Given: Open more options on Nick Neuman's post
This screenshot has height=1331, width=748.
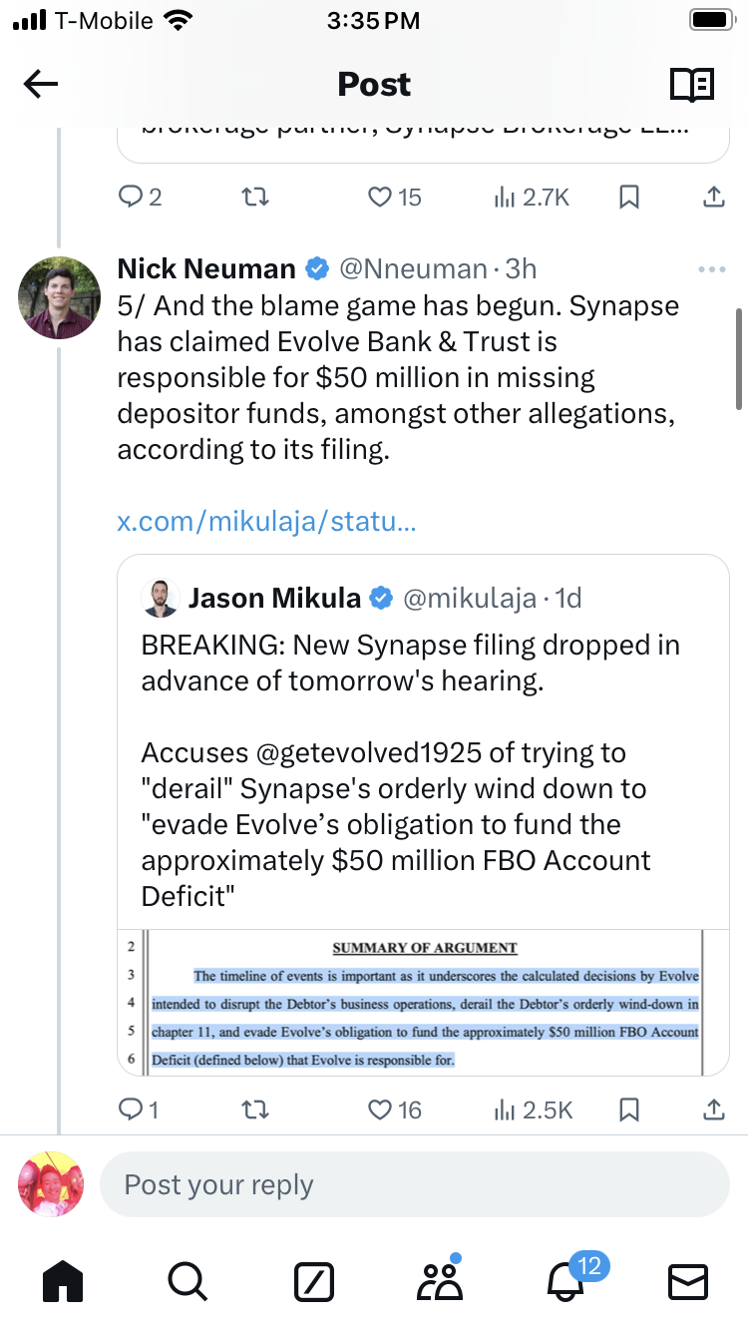Looking at the screenshot, I should click(712, 269).
